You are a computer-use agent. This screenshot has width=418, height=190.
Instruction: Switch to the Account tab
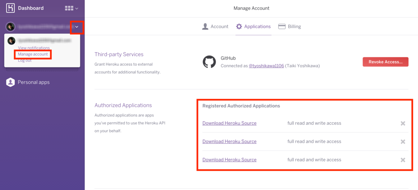click(x=215, y=27)
